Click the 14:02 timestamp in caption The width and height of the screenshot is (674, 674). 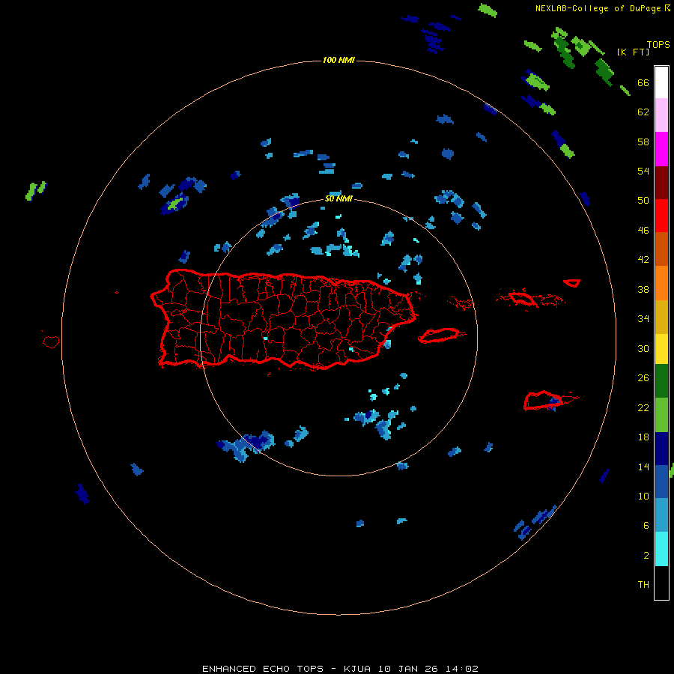pyautogui.click(x=461, y=669)
